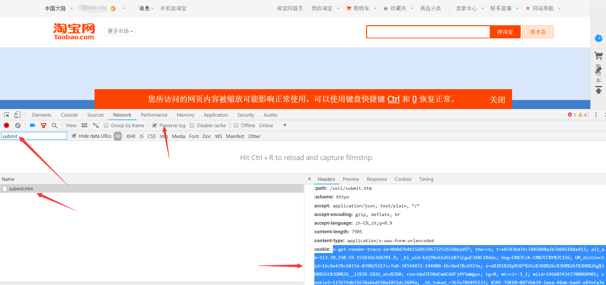Image resolution: width=606 pixels, height=285 pixels.
Task: Click the 搜淘宝 search button
Action: (505, 32)
